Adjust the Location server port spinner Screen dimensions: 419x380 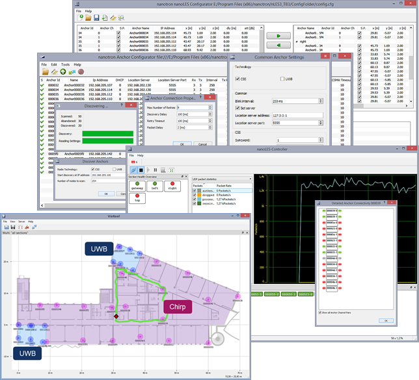pos(321,123)
